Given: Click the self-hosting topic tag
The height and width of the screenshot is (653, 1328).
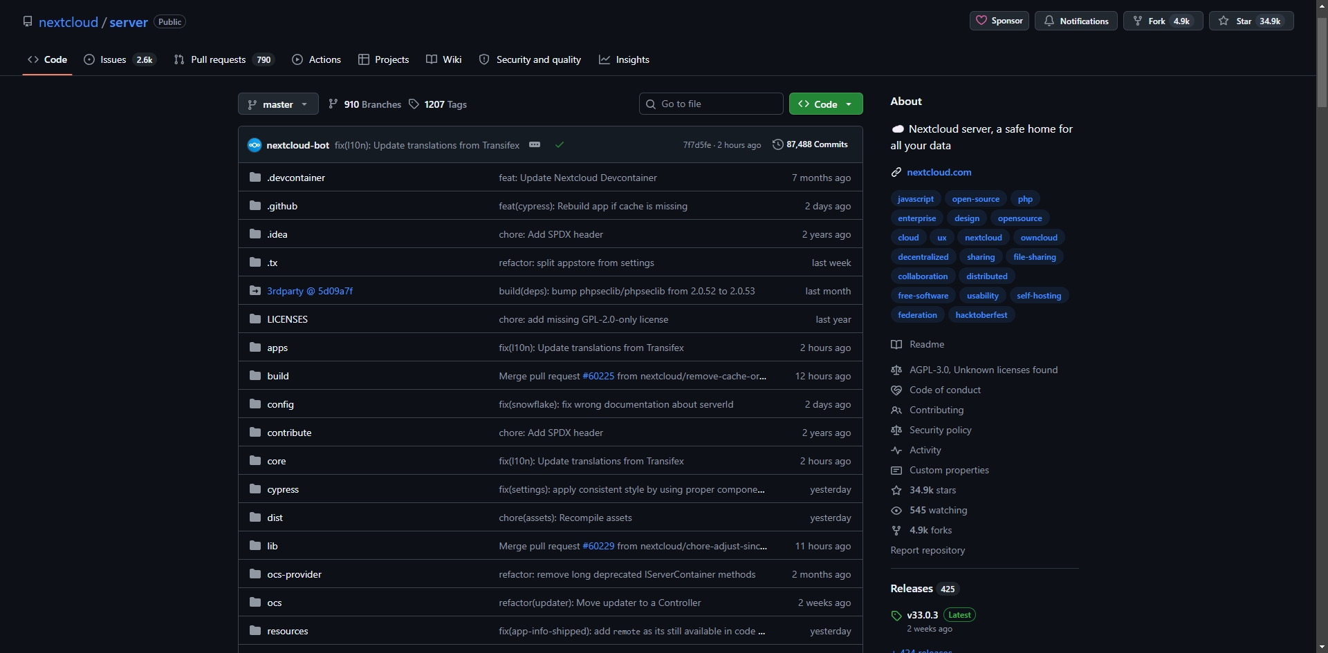Looking at the screenshot, I should tap(1038, 296).
